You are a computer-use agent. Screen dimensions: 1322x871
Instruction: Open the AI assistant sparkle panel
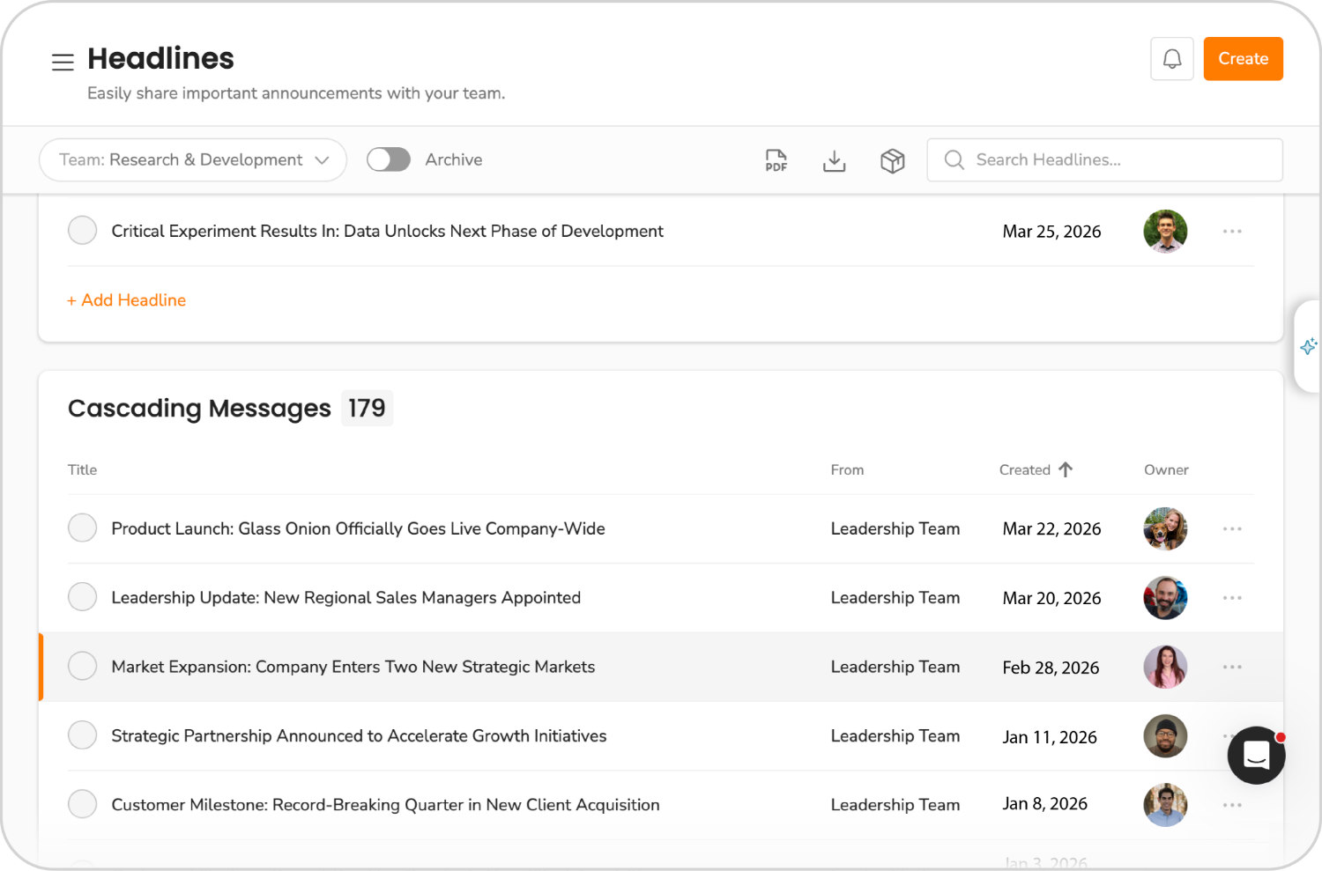tap(1308, 346)
